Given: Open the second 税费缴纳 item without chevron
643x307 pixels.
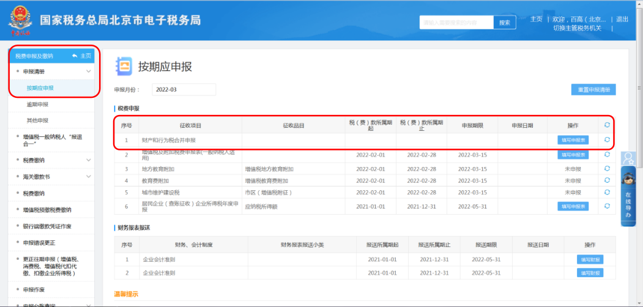Looking at the screenshot, I should 34,193.
